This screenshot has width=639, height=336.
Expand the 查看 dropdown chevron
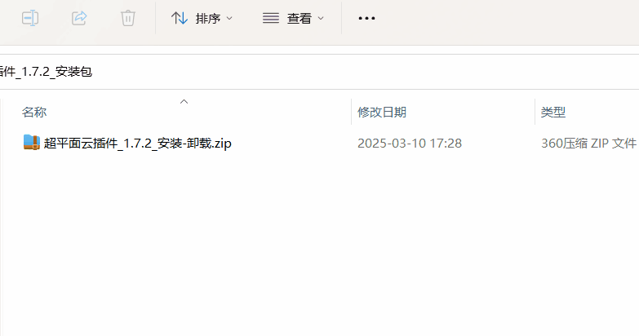point(321,18)
